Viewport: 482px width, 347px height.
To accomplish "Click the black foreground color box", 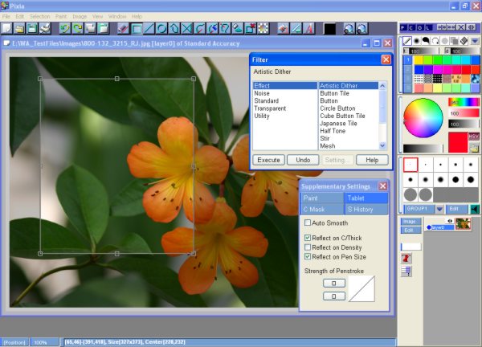I will tap(329, 28).
